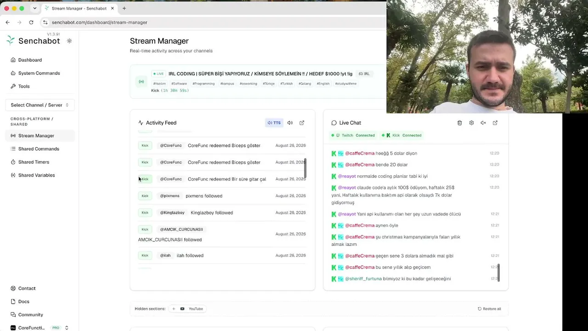Toggle the light/dark theme sun icon
Screen dimensions: 588x331
(x=69, y=41)
